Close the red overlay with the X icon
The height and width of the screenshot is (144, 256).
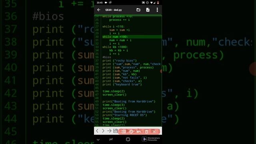pos(154,132)
